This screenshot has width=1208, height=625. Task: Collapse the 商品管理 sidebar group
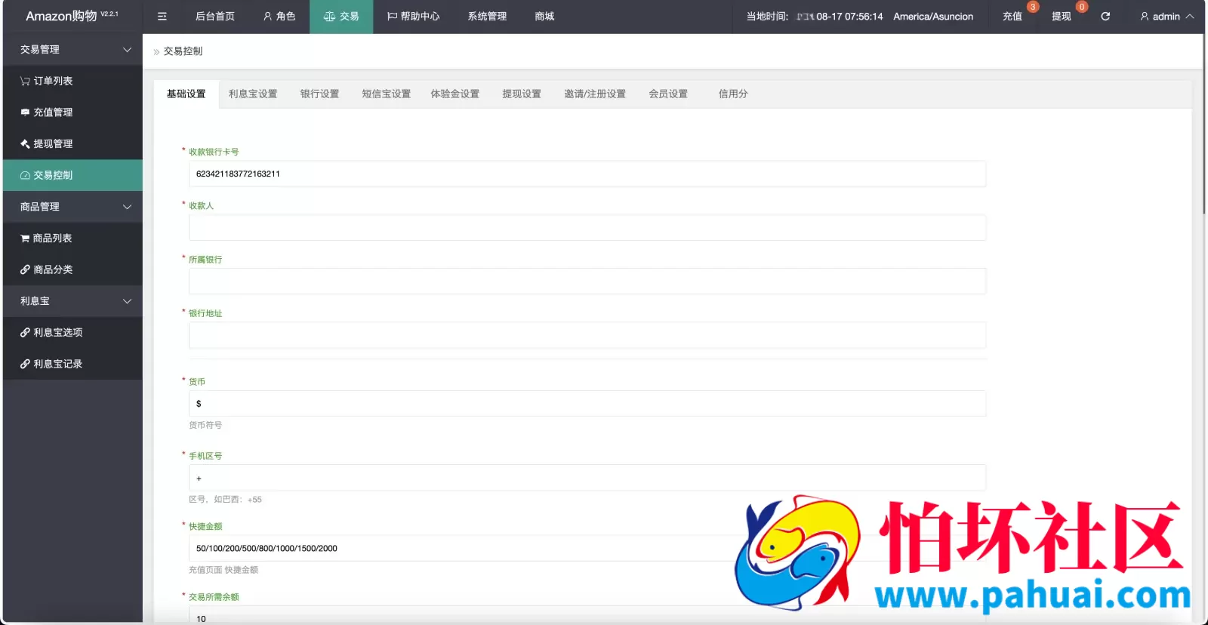(x=72, y=207)
